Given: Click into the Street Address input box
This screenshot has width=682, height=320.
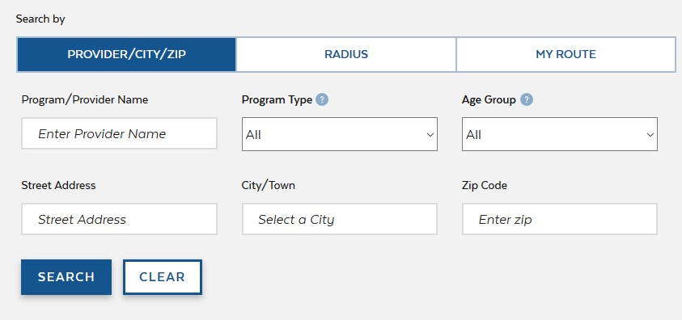Looking at the screenshot, I should tap(119, 219).
